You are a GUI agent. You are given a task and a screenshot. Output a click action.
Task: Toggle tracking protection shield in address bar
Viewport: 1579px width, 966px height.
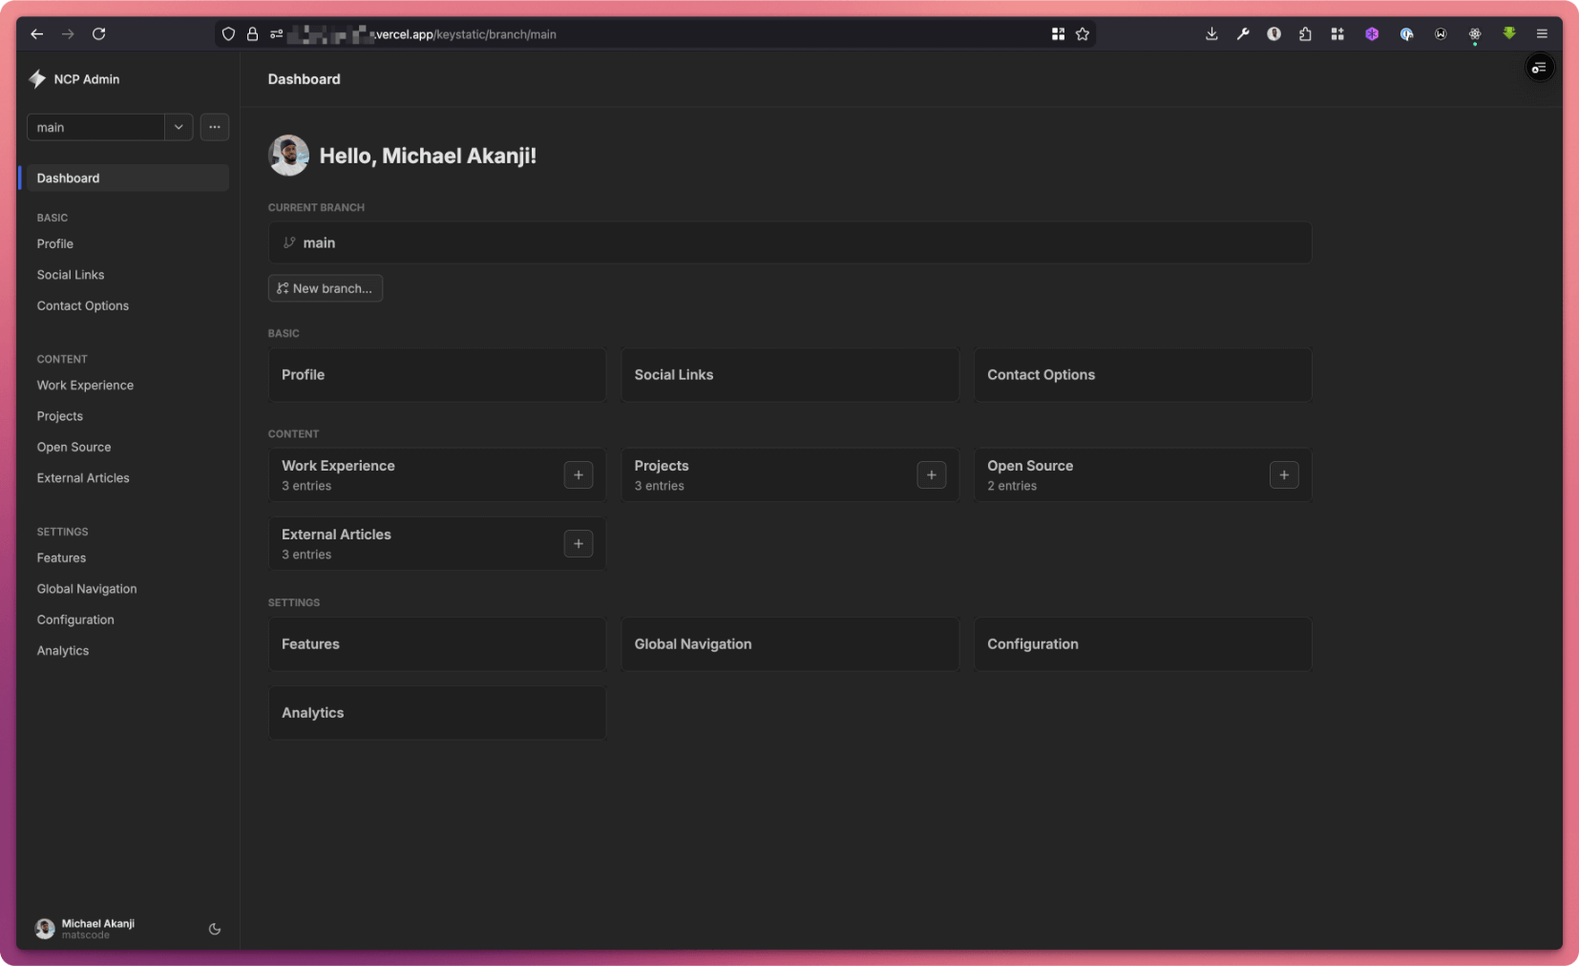click(228, 33)
